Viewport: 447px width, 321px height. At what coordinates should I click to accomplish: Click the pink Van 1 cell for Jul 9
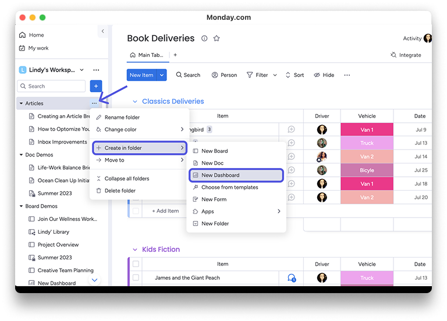click(367, 130)
